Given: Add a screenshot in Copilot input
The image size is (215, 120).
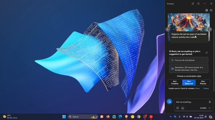Looking at the screenshot, I should pyautogui.click(x=183, y=108).
